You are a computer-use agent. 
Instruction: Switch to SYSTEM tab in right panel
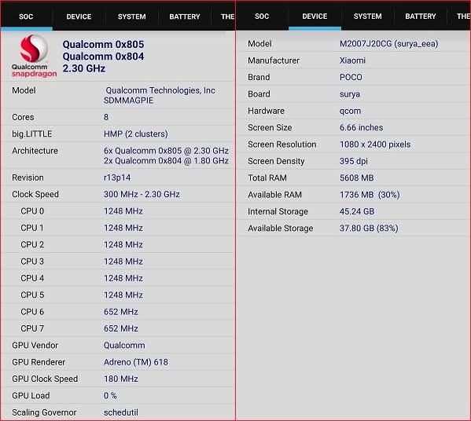pyautogui.click(x=367, y=16)
